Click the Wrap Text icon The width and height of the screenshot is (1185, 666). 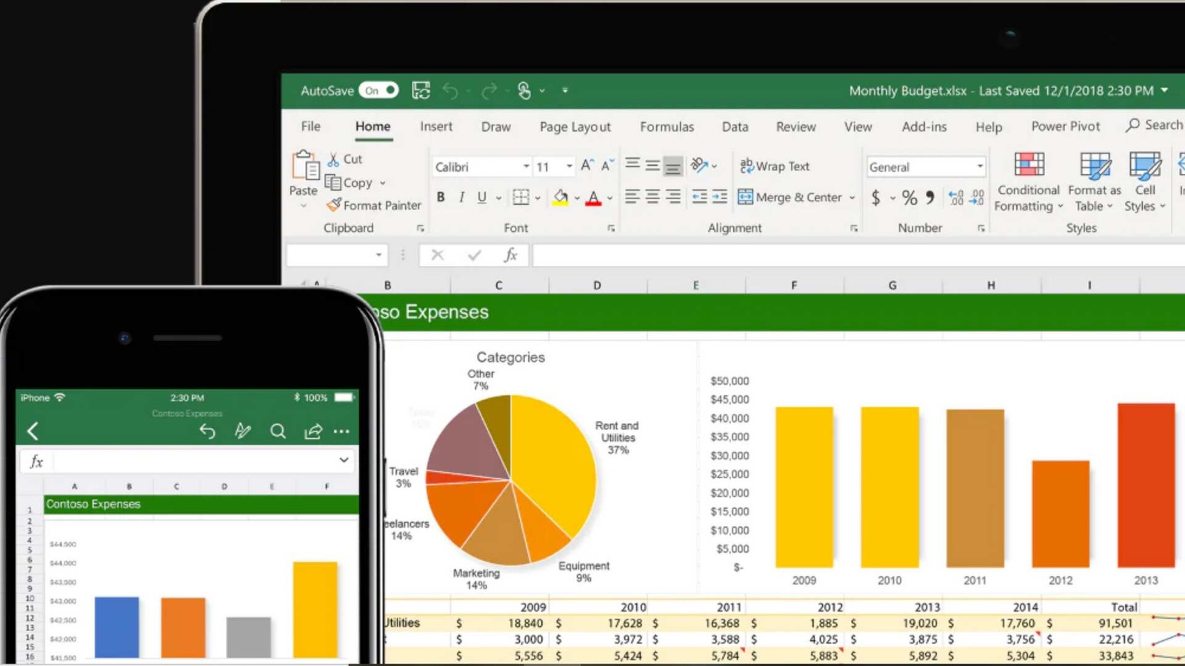pyautogui.click(x=775, y=166)
